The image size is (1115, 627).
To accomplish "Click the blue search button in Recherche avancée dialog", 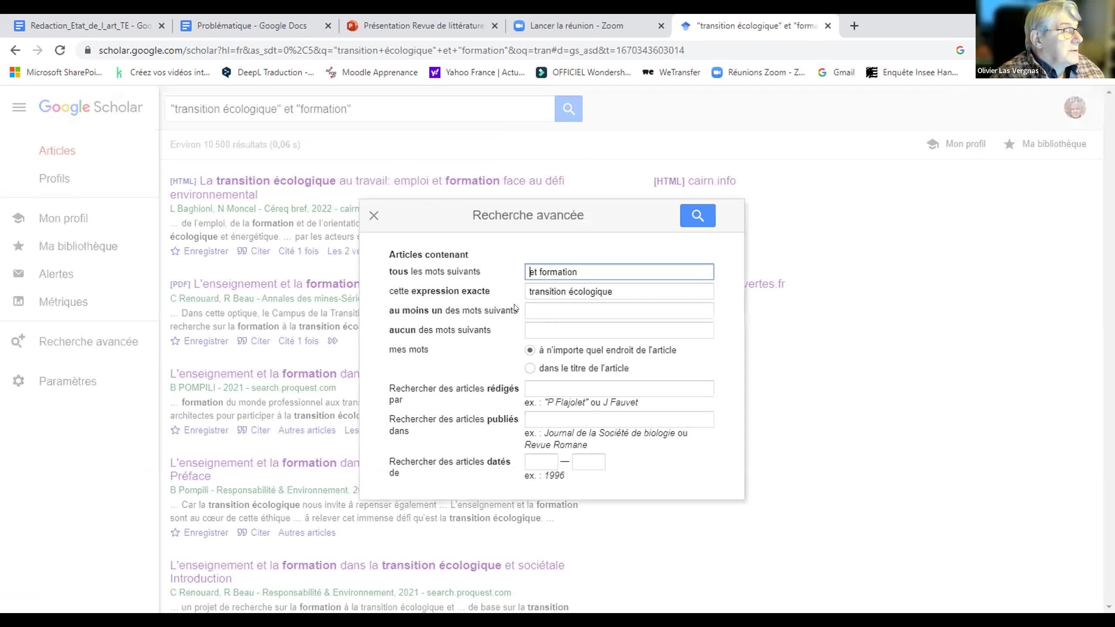I will click(697, 216).
